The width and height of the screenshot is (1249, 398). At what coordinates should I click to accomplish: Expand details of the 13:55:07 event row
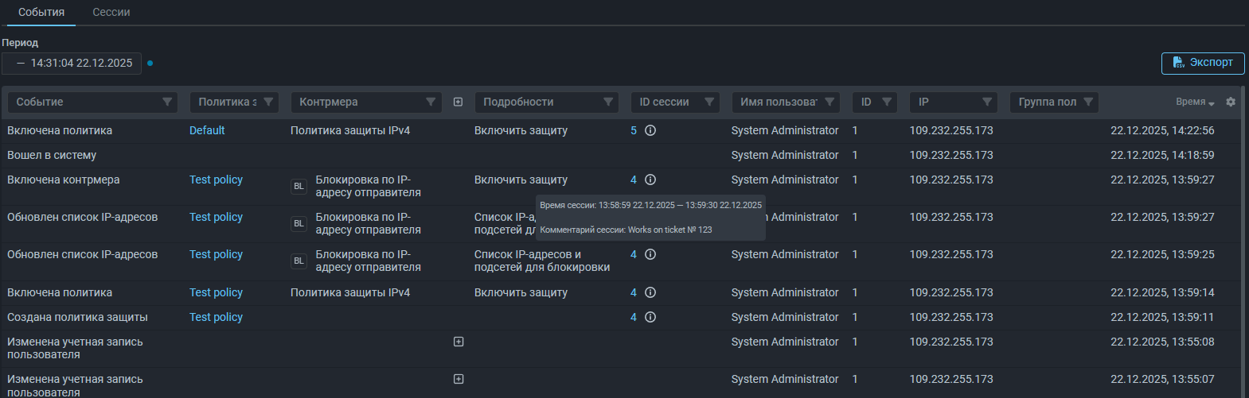(x=459, y=379)
